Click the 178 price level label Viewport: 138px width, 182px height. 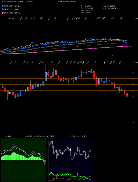tap(133, 79)
